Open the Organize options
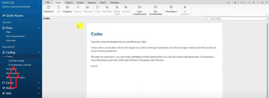The height and width of the screenshot is (98, 269). [67, 9]
